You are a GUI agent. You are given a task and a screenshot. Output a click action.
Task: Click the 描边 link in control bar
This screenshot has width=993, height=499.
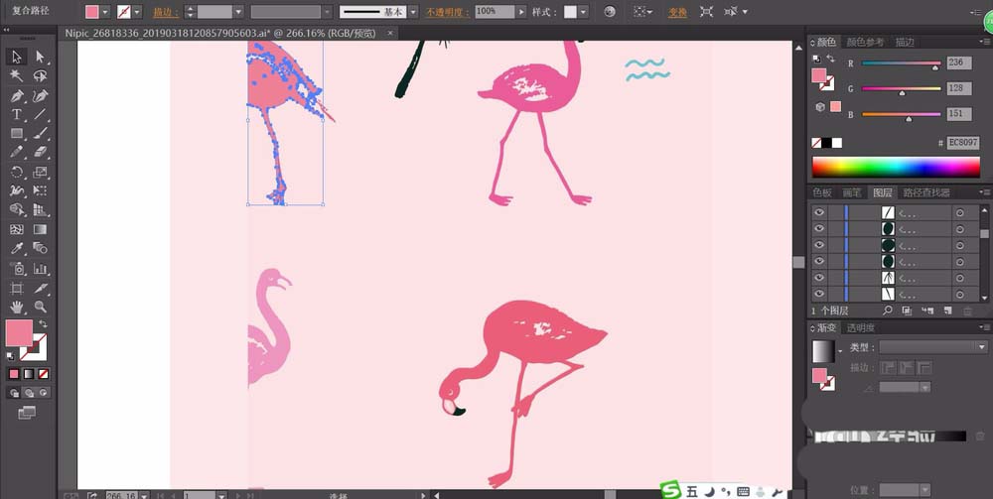tap(165, 12)
